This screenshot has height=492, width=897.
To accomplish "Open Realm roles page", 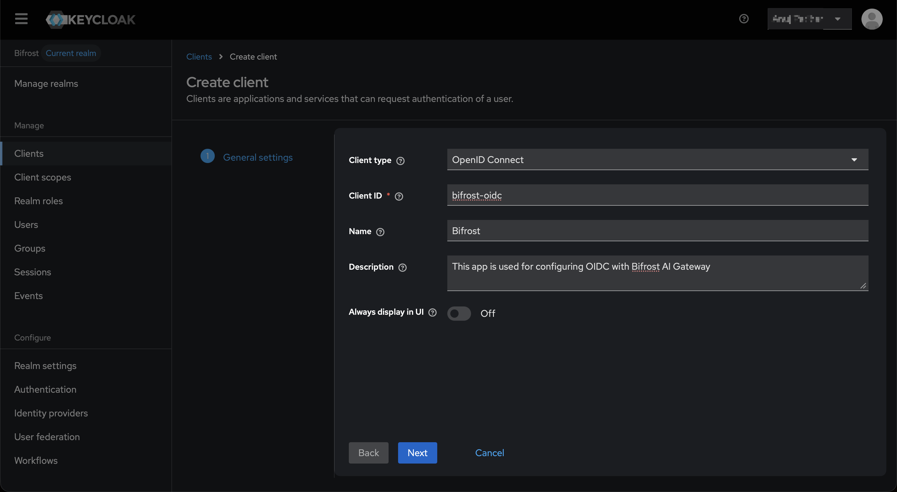I will (86, 201).
